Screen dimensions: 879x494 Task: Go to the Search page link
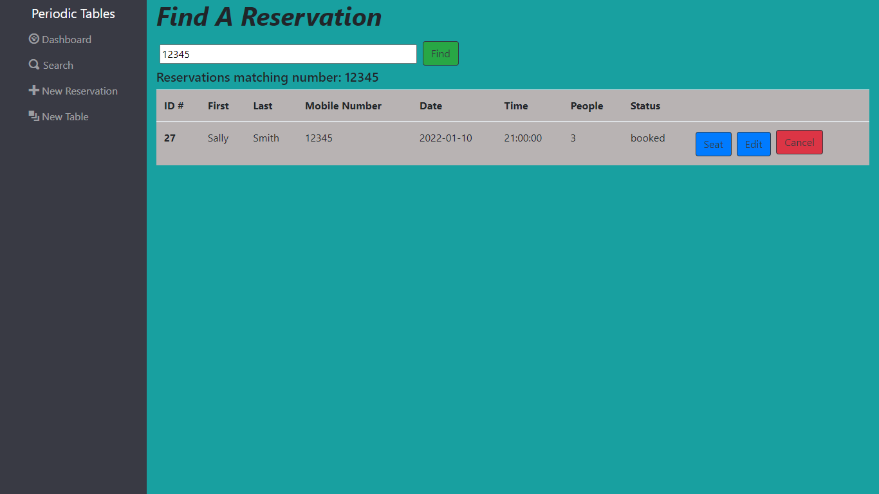[x=51, y=65]
